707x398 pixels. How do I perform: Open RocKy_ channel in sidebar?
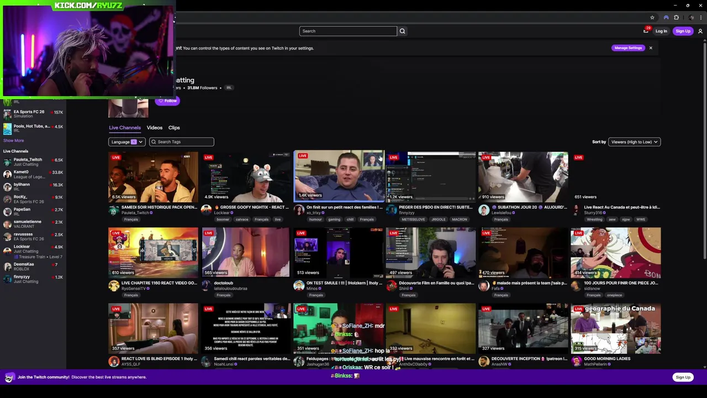click(x=33, y=199)
